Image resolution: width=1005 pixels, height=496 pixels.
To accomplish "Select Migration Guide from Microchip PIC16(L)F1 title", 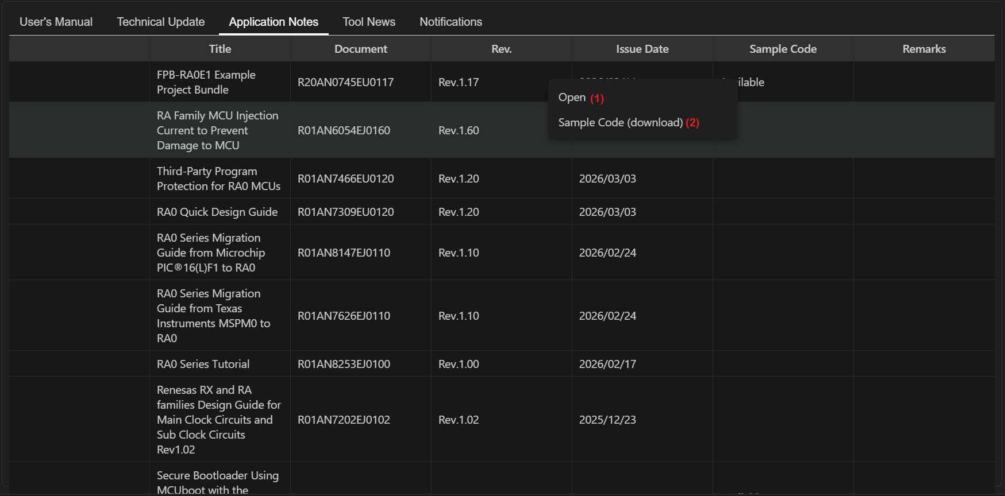I will [x=211, y=253].
